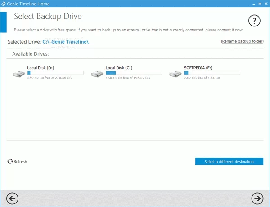Click the Selected Drive label

tap(24, 42)
